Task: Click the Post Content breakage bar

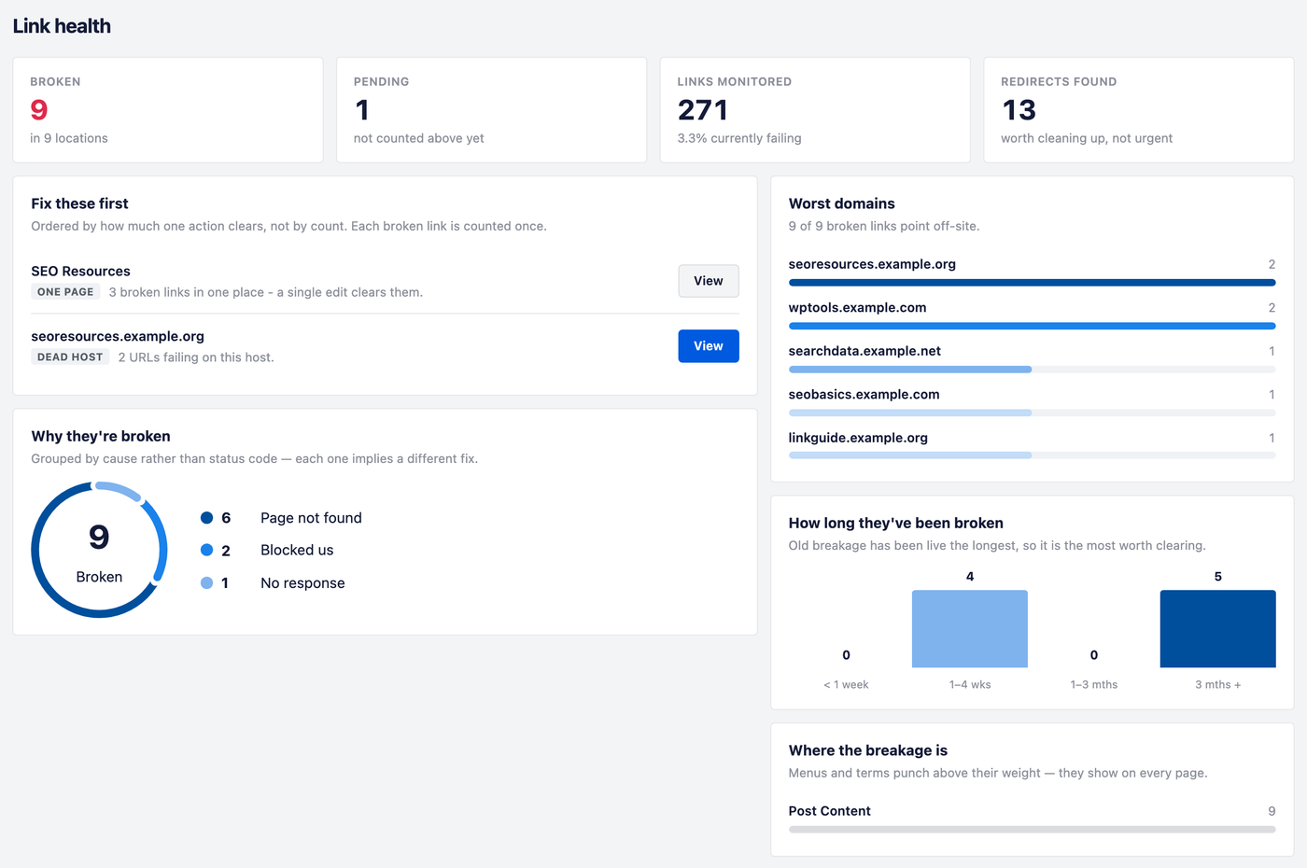Action: pyautogui.click(x=1032, y=829)
